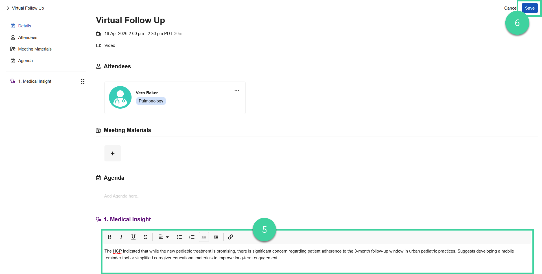Apply bold formatting in the editor
The image size is (542, 274).
[x=110, y=237]
